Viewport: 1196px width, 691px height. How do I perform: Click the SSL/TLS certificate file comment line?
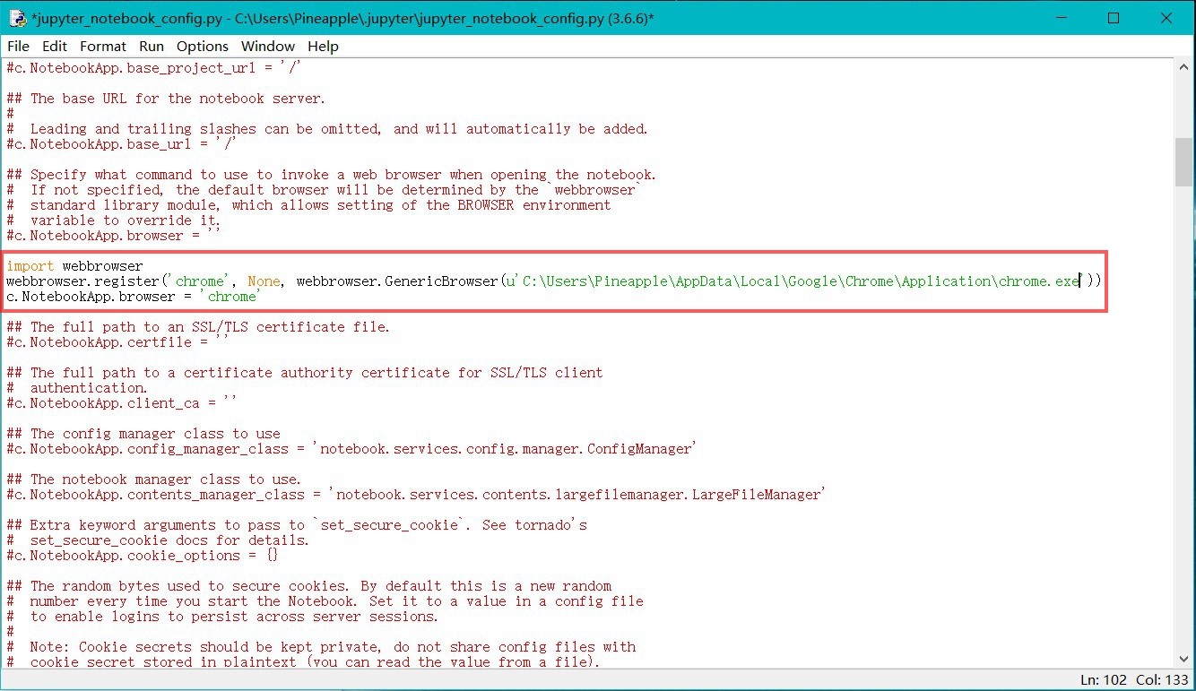pyautogui.click(x=197, y=326)
